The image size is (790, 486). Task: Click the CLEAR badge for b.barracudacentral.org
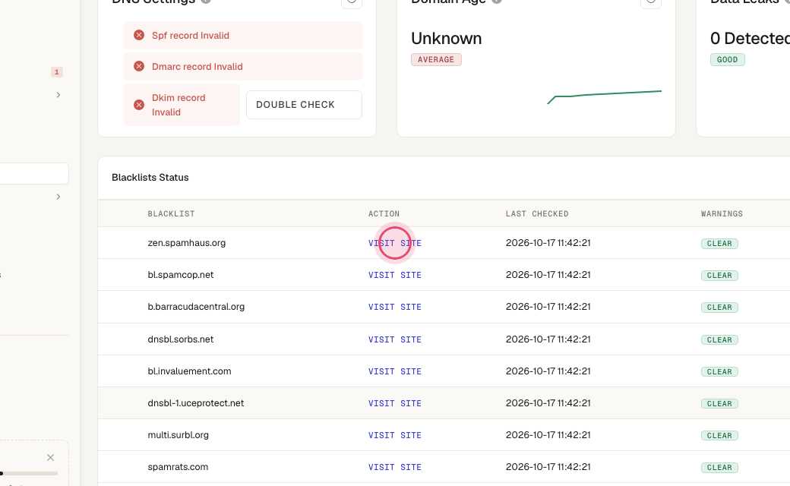[719, 308]
